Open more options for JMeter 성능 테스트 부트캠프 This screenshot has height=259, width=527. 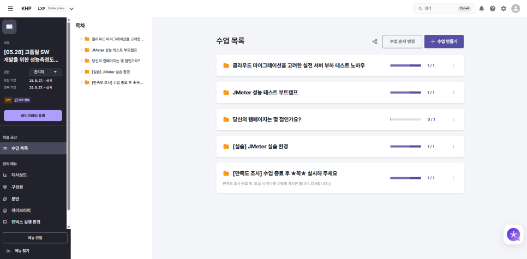[x=453, y=92]
